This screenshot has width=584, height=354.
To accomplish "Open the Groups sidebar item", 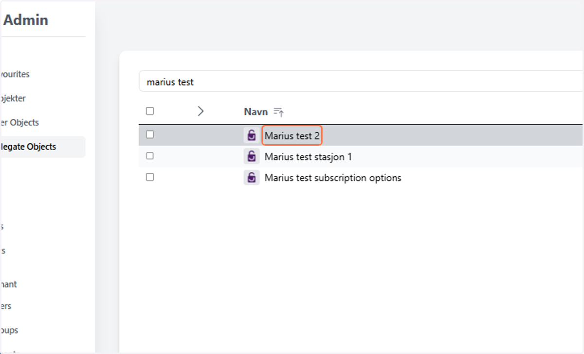I will pyautogui.click(x=9, y=330).
